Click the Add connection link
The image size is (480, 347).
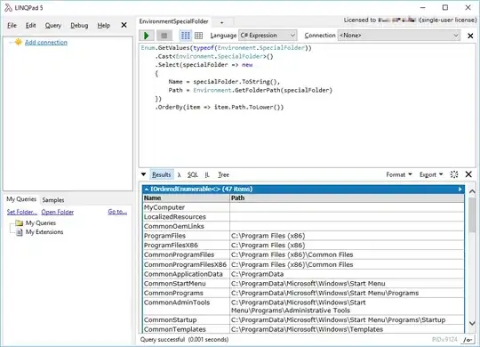click(46, 43)
